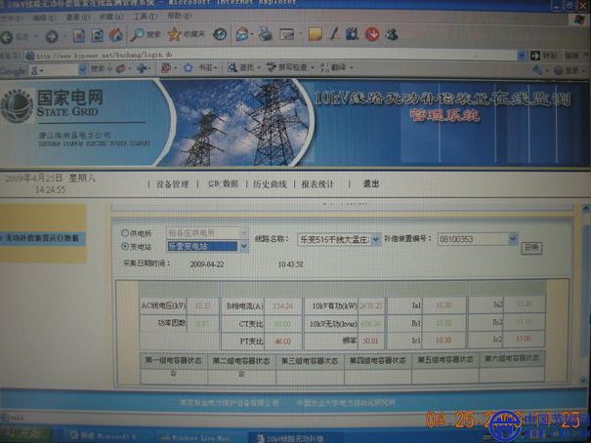Go to 报表统计 report statistics

tap(317, 183)
